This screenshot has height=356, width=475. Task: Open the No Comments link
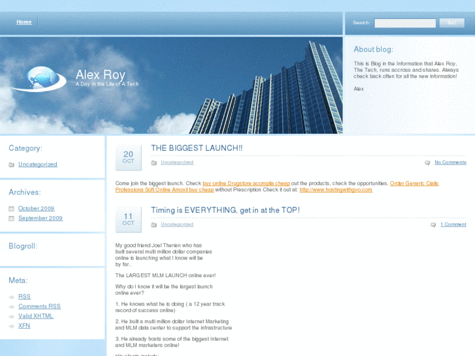450,163
